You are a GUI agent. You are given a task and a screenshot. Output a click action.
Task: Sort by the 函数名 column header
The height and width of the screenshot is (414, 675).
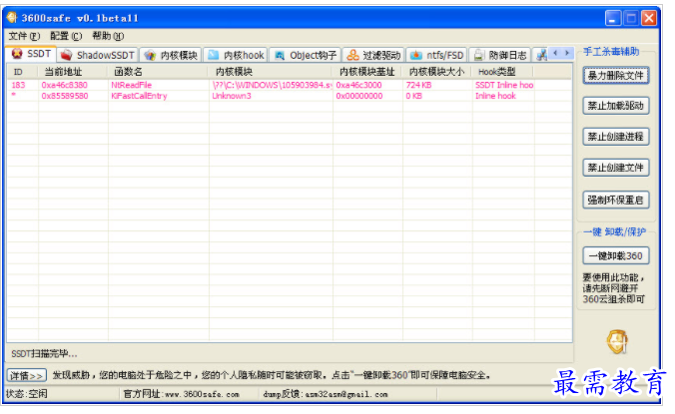[158, 72]
